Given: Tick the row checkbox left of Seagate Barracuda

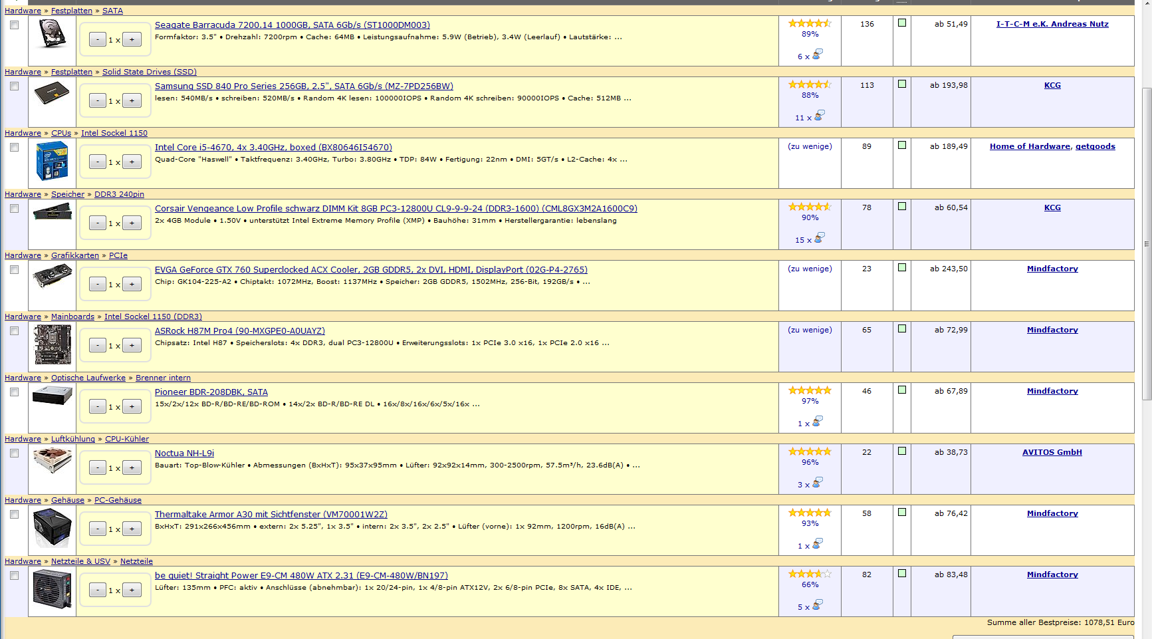Looking at the screenshot, I should point(14,25).
